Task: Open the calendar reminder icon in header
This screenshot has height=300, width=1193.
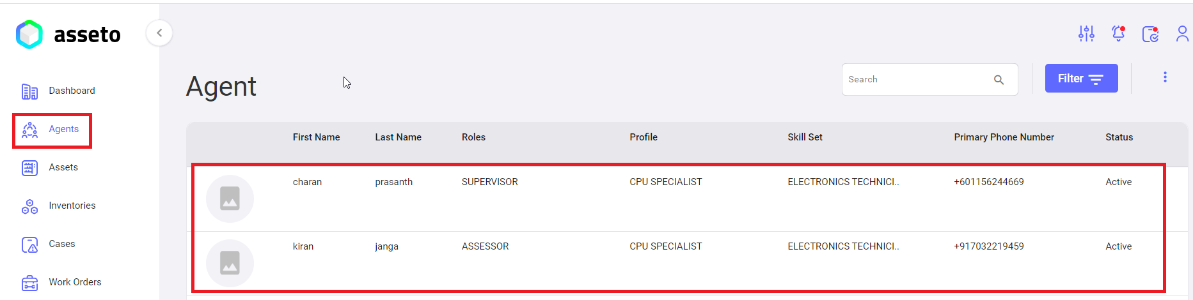Action: tap(1150, 34)
